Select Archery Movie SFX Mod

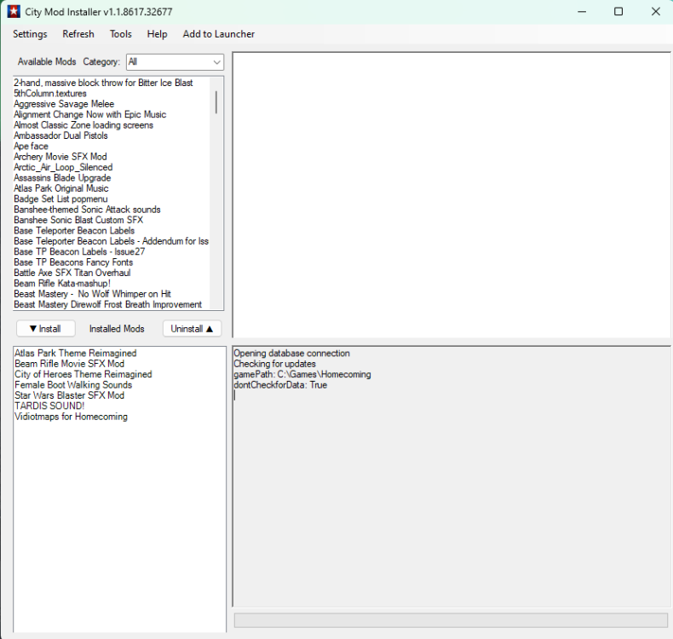click(x=60, y=157)
